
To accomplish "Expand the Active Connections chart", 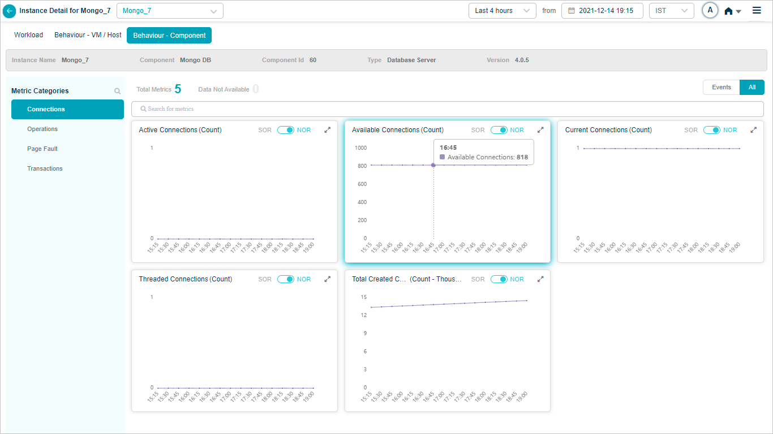I will pos(327,130).
